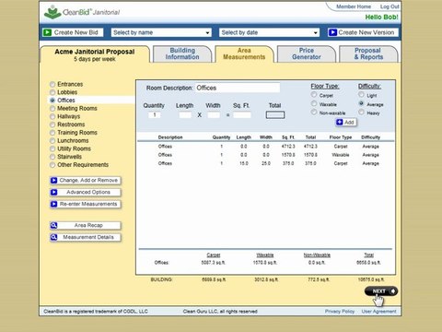The height and width of the screenshot is (332, 442).
Task: Select the Stairwells radio button
Action: coord(52,157)
